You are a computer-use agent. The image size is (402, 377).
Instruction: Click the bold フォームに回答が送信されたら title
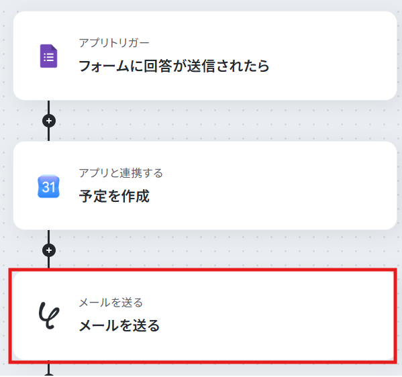(x=174, y=66)
